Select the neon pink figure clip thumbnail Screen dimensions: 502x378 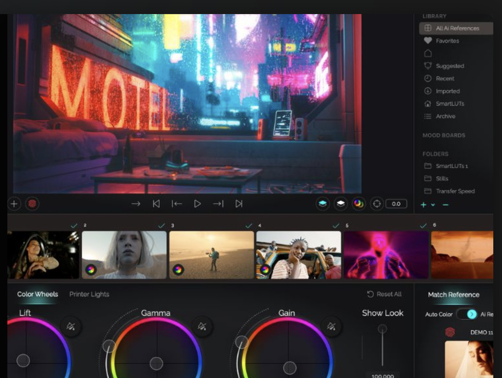[x=386, y=255]
